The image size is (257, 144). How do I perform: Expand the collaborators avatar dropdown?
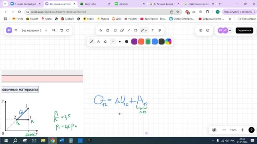230,30
